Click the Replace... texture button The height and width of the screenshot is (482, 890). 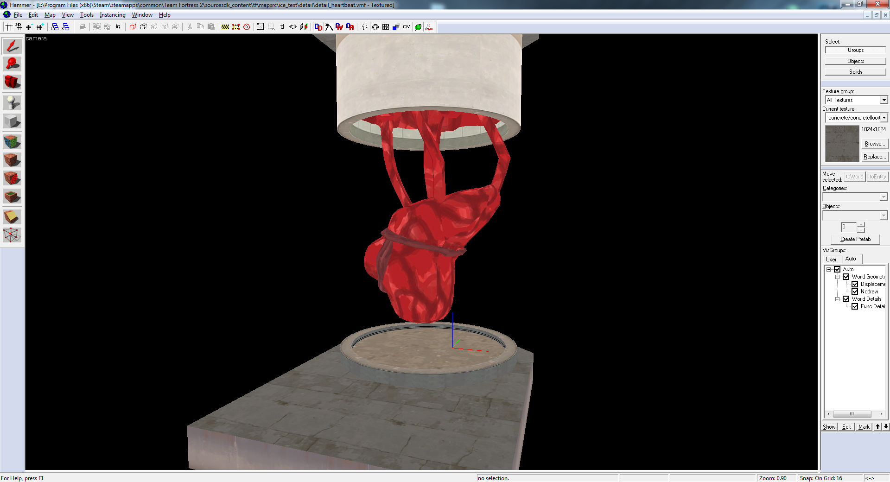[875, 157]
